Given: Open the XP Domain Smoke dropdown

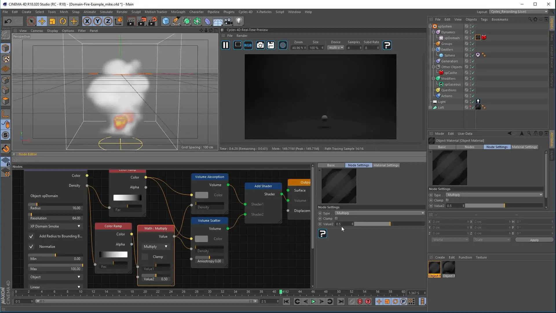Looking at the screenshot, I should [55, 226].
